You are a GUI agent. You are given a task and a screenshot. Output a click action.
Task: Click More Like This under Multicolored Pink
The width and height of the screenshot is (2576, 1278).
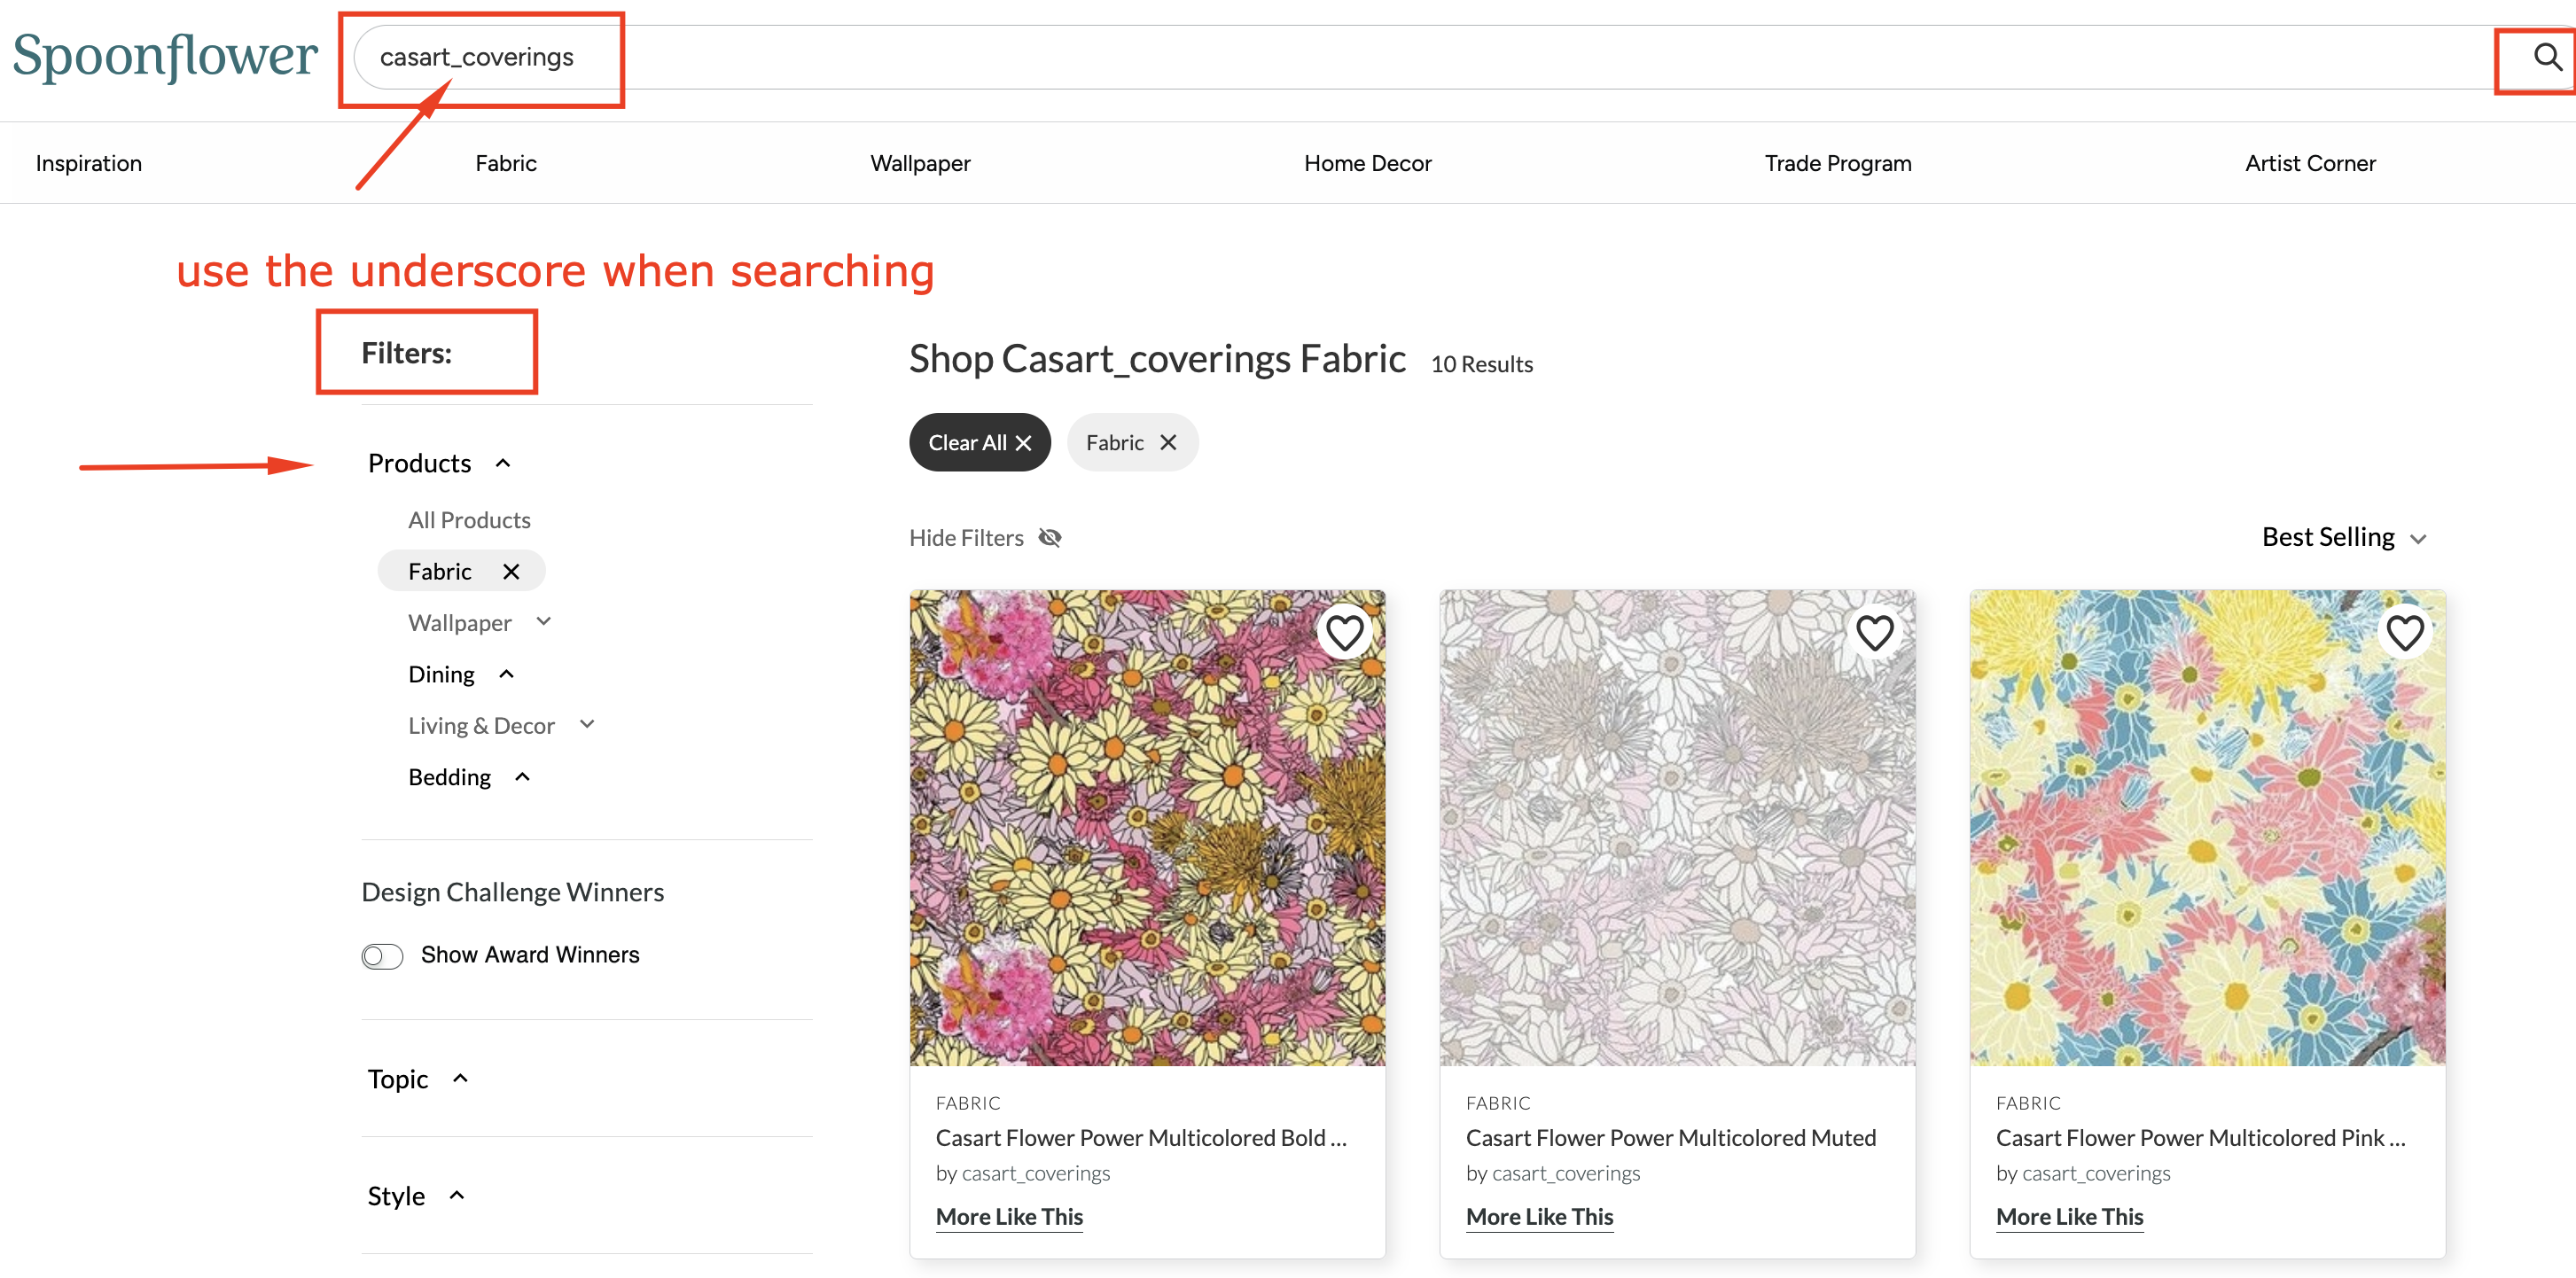[2069, 1216]
